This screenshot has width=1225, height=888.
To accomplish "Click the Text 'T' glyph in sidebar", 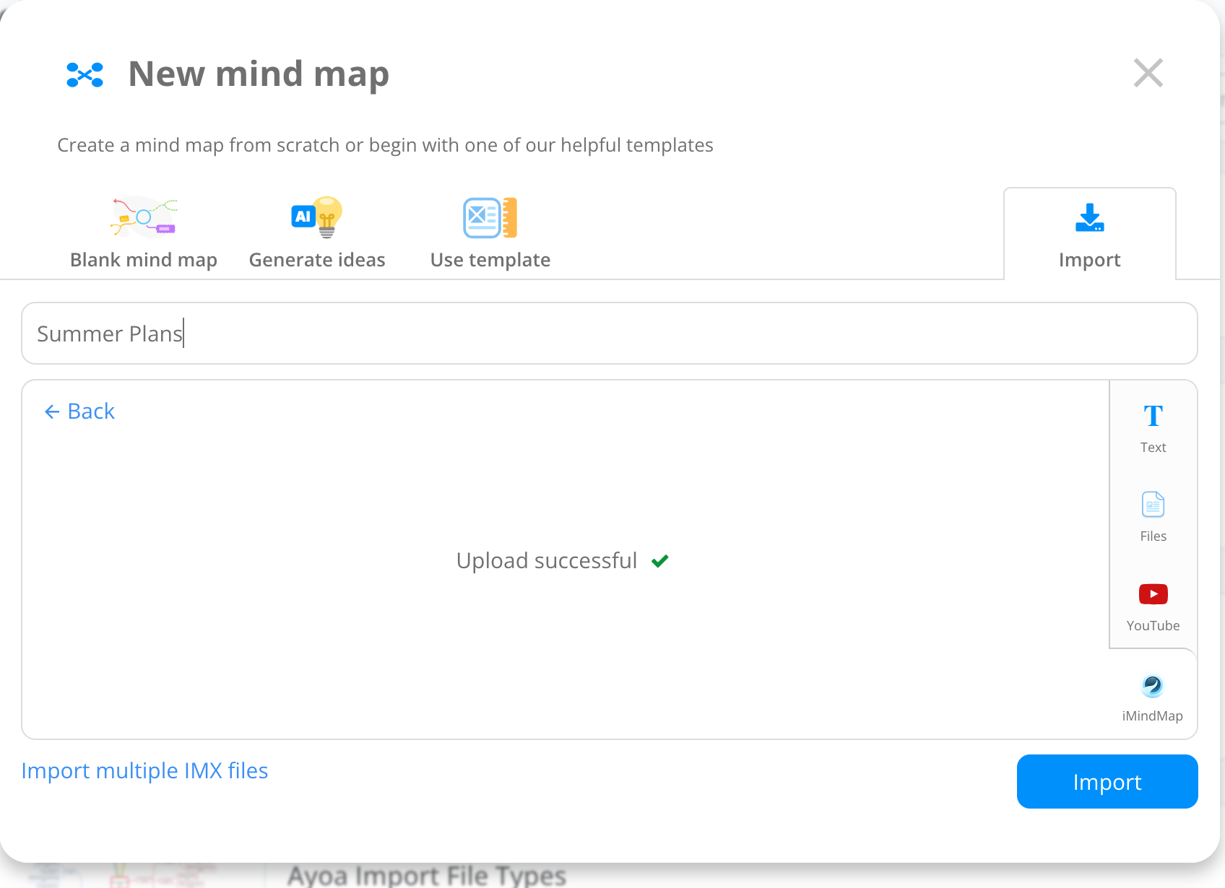I will coord(1152,414).
